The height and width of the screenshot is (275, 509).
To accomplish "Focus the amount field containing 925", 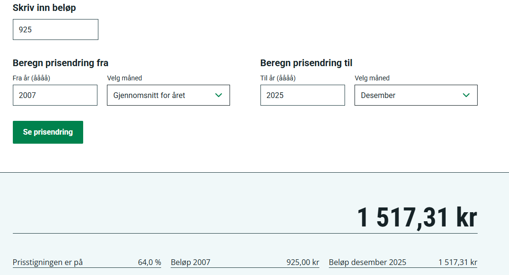I will click(55, 29).
